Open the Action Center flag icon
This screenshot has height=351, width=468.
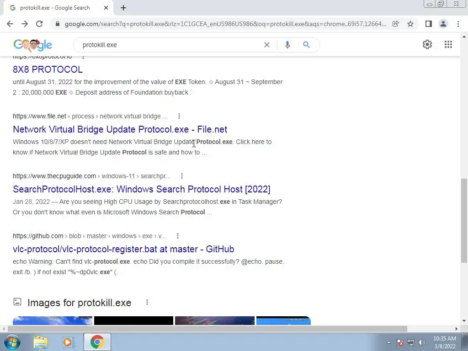[400, 342]
